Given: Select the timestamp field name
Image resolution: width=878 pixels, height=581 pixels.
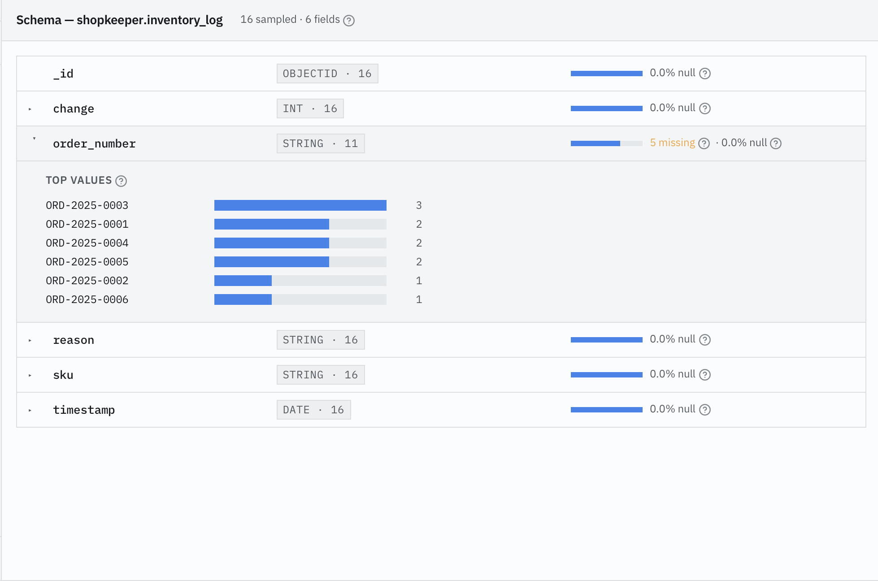Looking at the screenshot, I should 84,410.
